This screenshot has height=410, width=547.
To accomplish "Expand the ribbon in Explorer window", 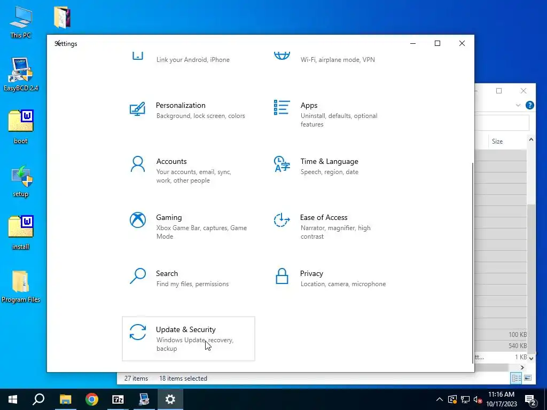I will 518,105.
